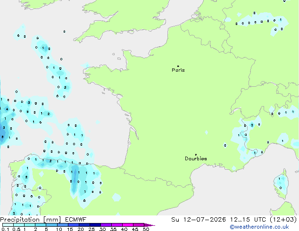The width and height of the screenshot is (299, 231).
Task: Pick the 0.1–0.5 mm legend color
Action: (x=8, y=225)
